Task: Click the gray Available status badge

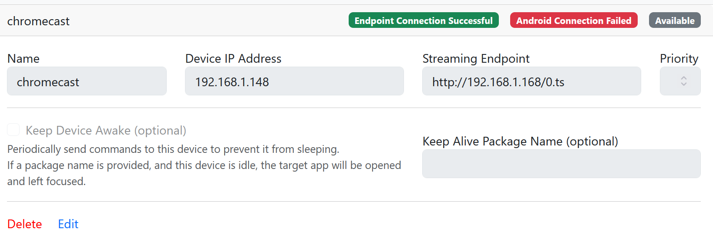Action: (x=674, y=20)
